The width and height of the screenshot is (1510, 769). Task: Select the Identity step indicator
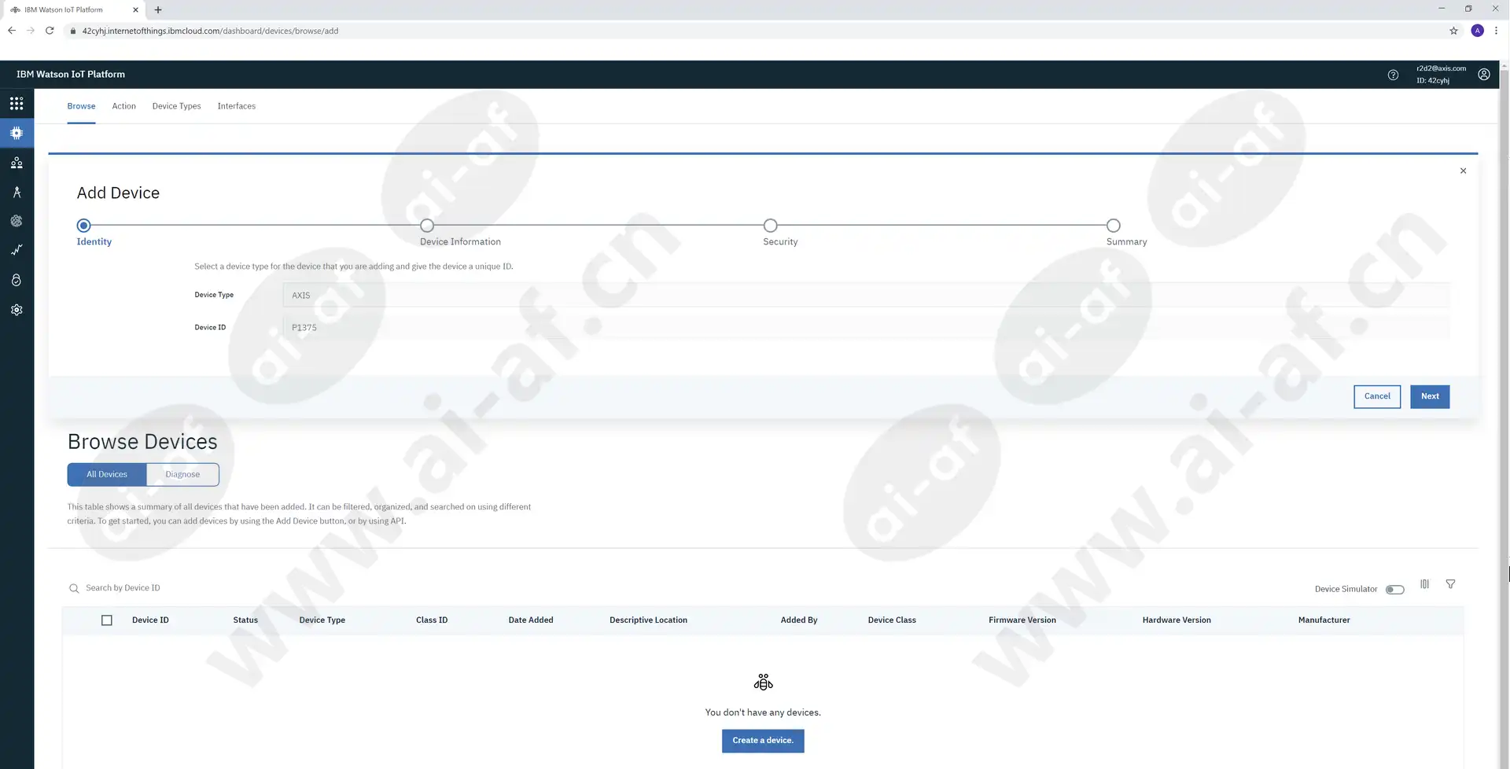[84, 226]
